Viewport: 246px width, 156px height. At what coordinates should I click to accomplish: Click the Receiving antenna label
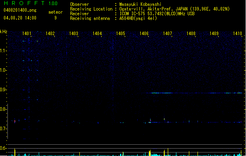(90, 18)
